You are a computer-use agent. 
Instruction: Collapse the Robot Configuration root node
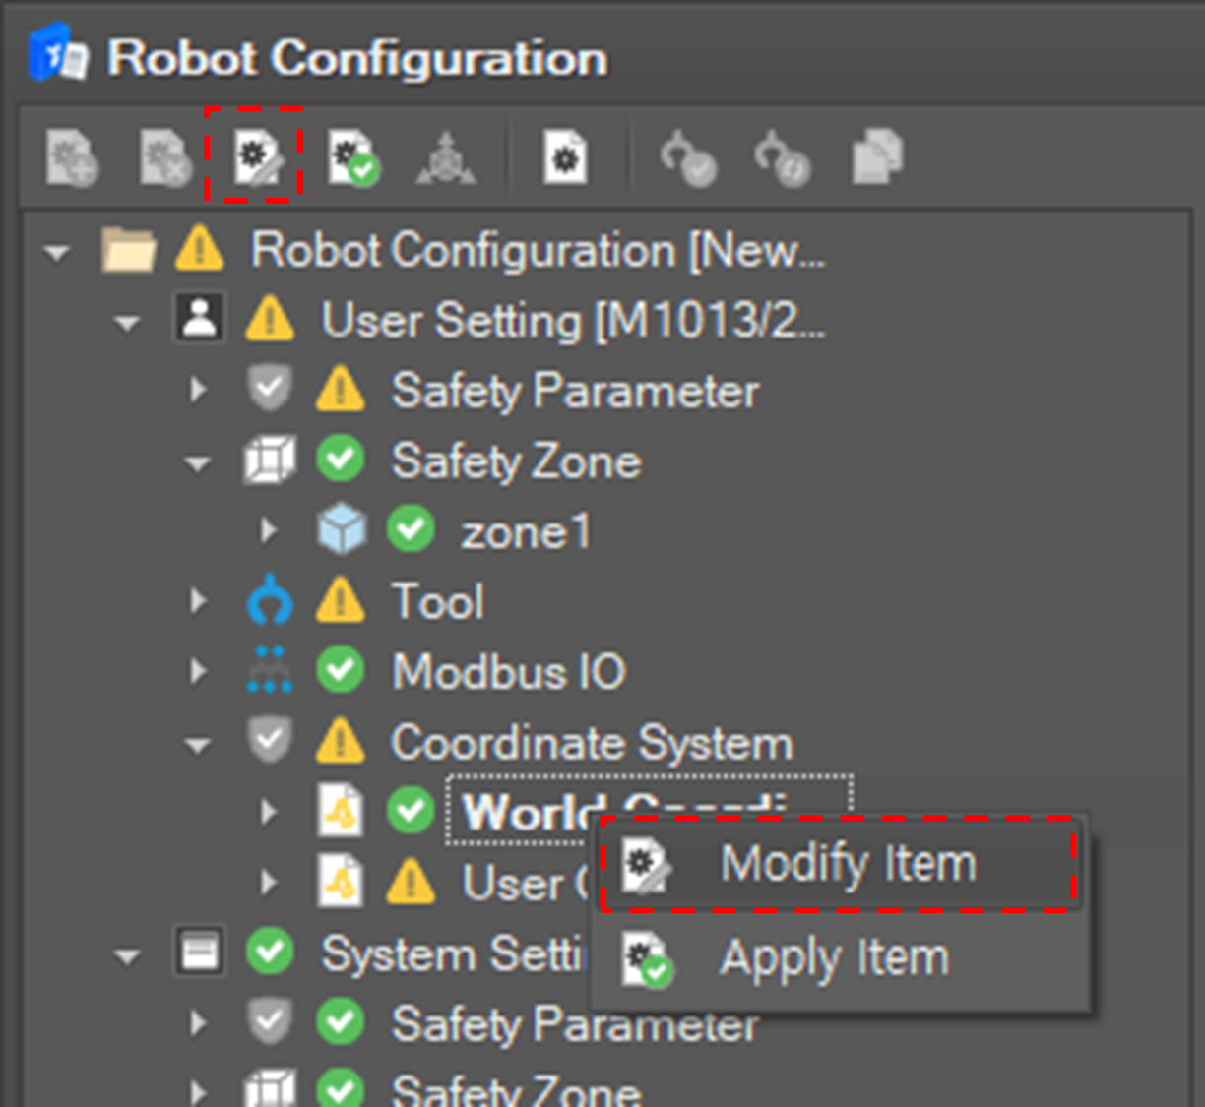click(x=57, y=253)
